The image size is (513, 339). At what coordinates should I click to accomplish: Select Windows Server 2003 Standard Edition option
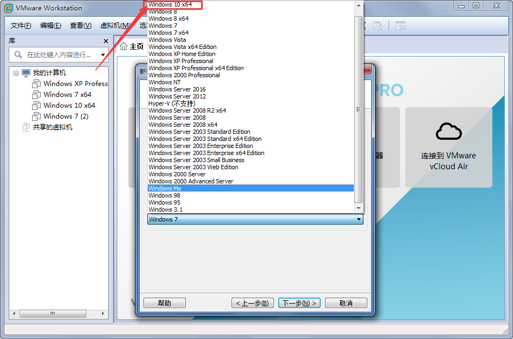pyautogui.click(x=251, y=132)
